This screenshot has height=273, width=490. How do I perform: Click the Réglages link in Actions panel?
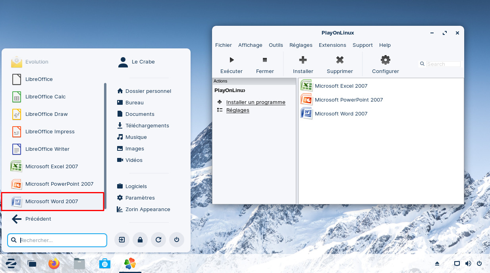click(238, 110)
